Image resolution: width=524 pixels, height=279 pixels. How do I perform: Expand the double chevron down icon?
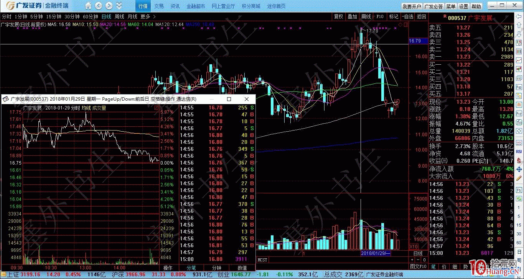119,6
